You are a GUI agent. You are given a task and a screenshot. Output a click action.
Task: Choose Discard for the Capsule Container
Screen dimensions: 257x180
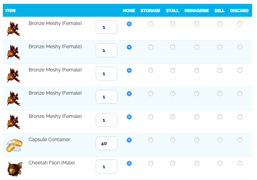tap(240, 140)
